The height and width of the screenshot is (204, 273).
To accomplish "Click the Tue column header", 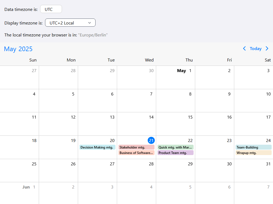I will pyautogui.click(x=111, y=60).
